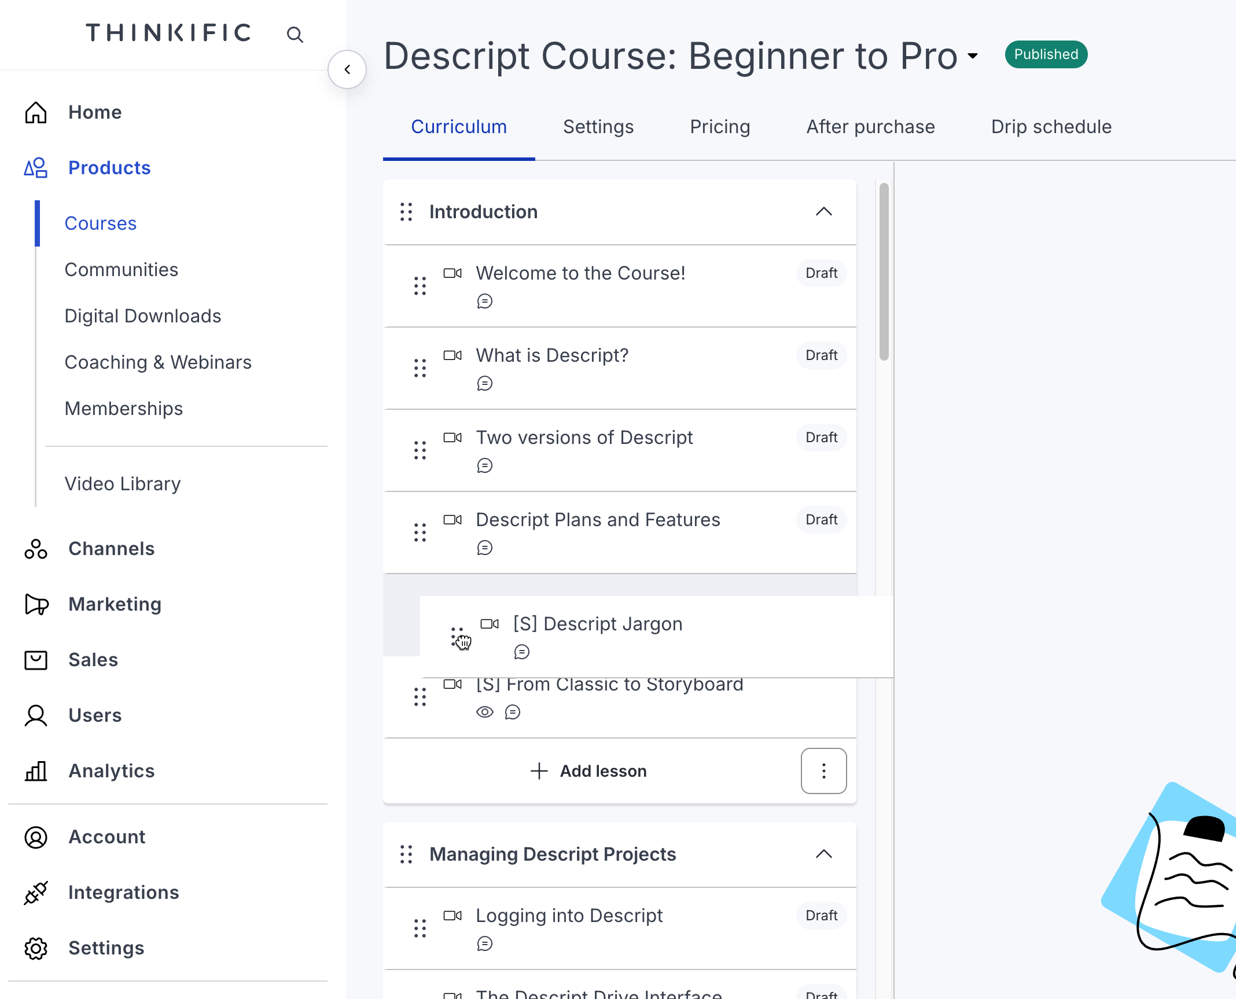Click the Channels sidebar icon

pos(36,549)
